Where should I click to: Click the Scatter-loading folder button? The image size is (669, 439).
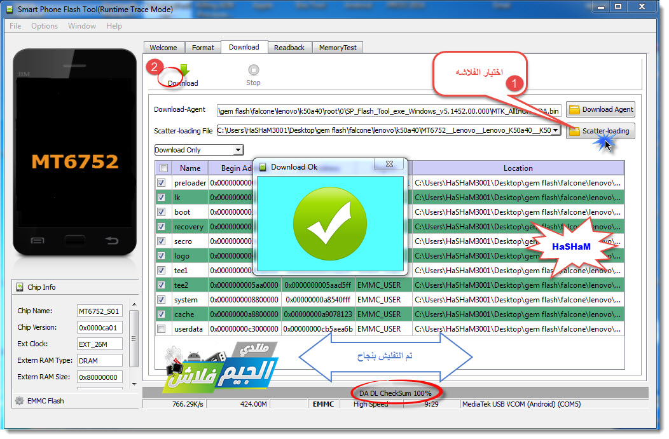[600, 131]
